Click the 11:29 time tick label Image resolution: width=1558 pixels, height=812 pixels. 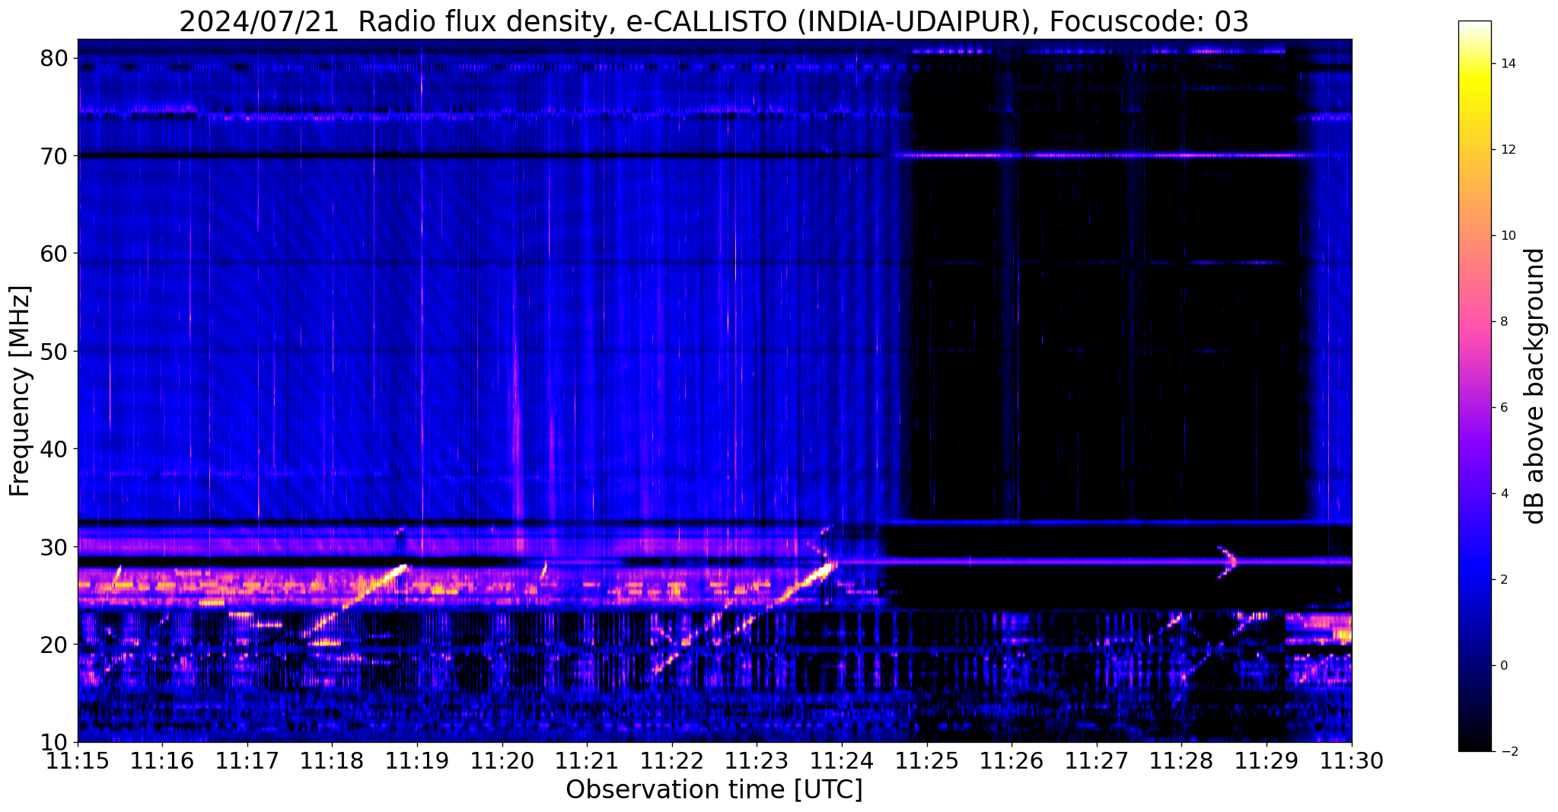click(1266, 760)
